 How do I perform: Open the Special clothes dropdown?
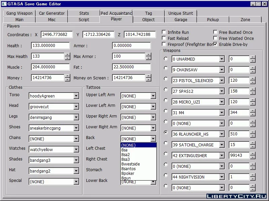76,182
